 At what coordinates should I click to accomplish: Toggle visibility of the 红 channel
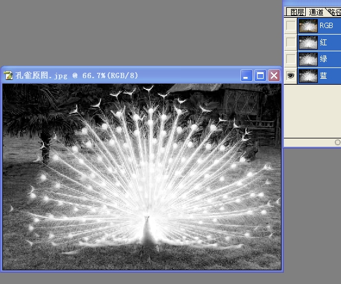tap(291, 42)
